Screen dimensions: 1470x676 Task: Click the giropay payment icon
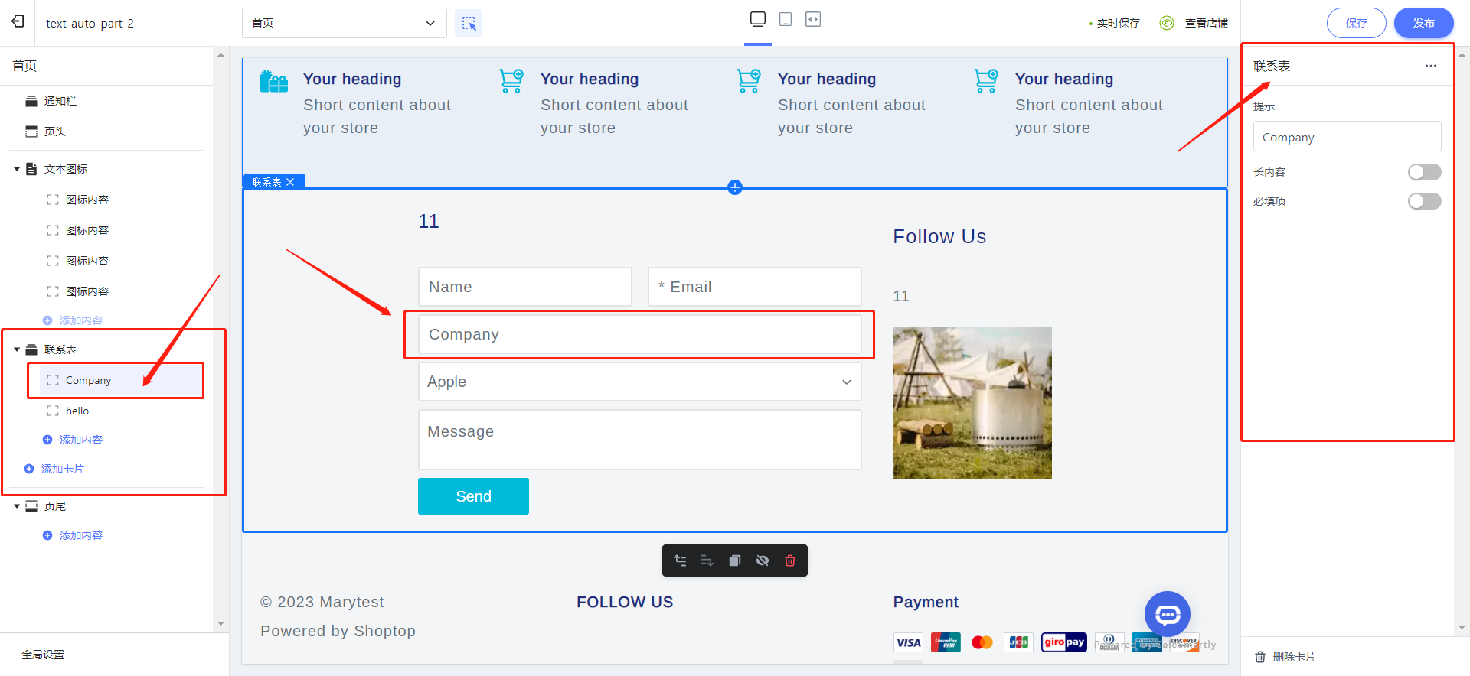(x=1064, y=642)
